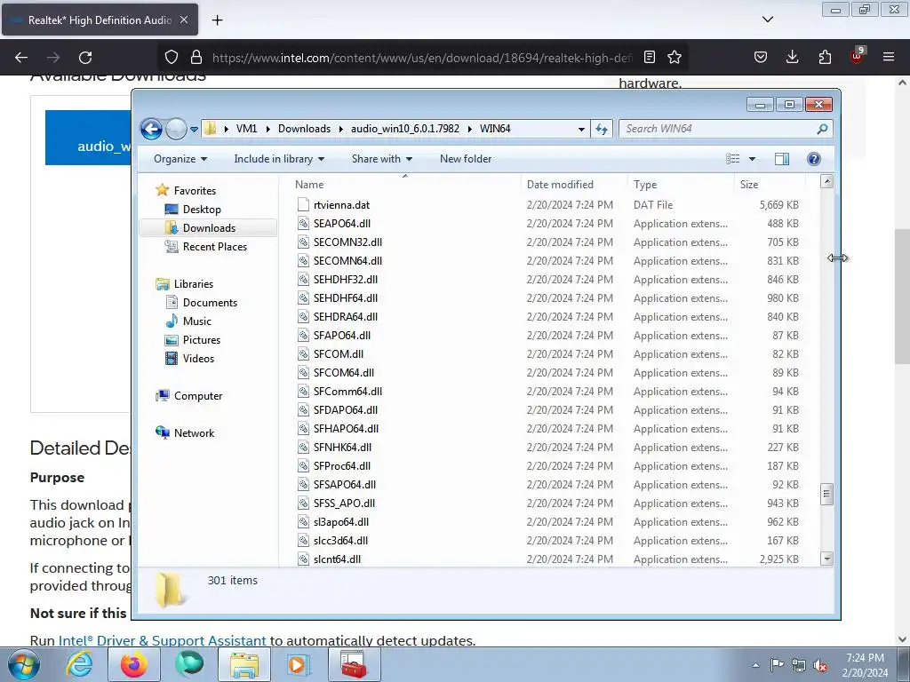Viewport: 910px width, 682px height.
Task: Open a new Firefox tab
Action: [217, 20]
